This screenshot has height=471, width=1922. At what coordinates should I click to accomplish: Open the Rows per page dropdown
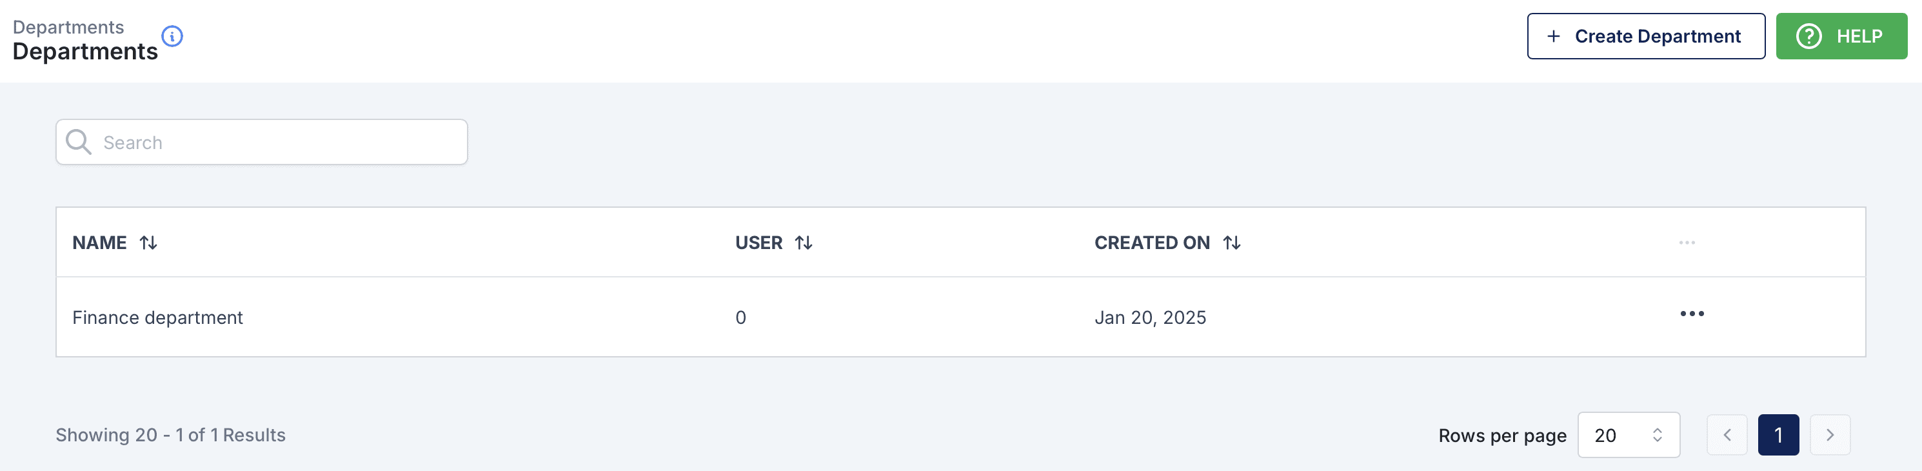pos(1629,434)
